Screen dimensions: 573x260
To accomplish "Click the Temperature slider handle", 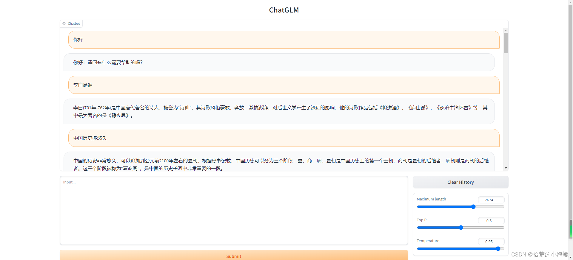I will tap(498, 249).
